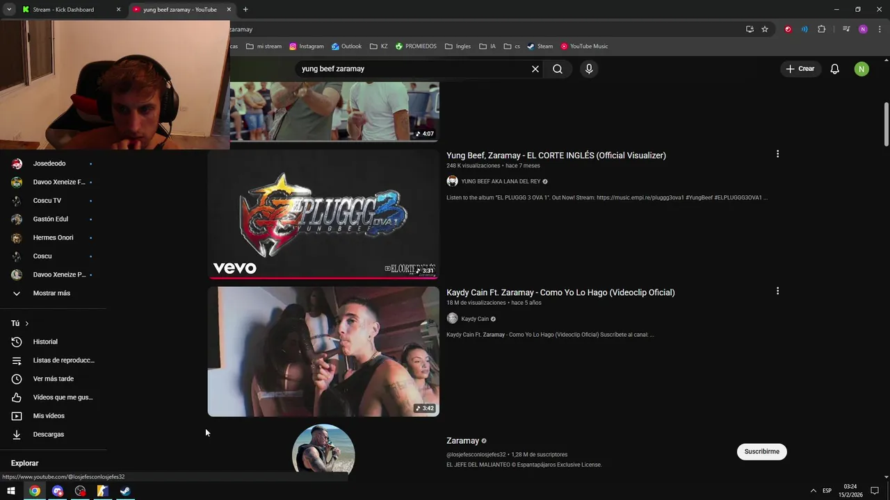Open media controls icon in Chrome toolbar
This screenshot has width=890, height=500.
(846, 29)
